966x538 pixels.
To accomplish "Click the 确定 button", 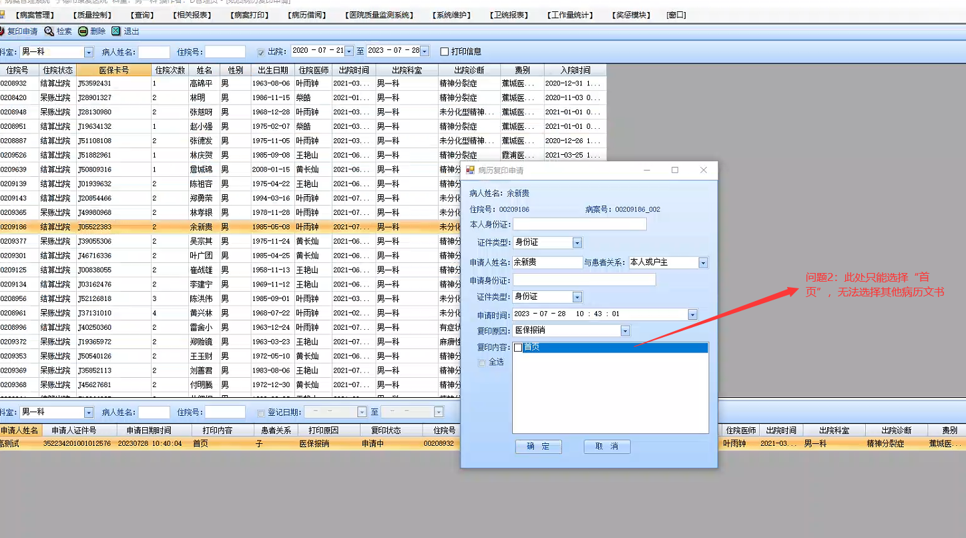I will [x=538, y=447].
